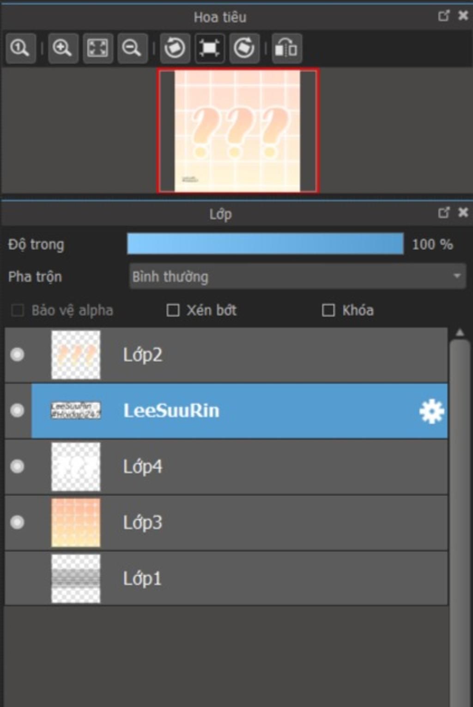The image size is (473, 707).
Task: Undock the Lớp layer panel
Action: pyautogui.click(x=443, y=213)
